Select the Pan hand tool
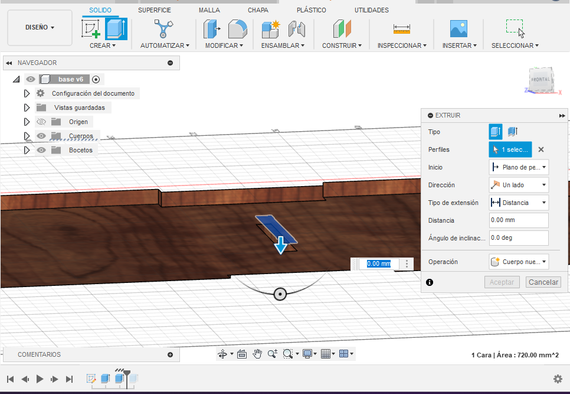 pos(257,354)
